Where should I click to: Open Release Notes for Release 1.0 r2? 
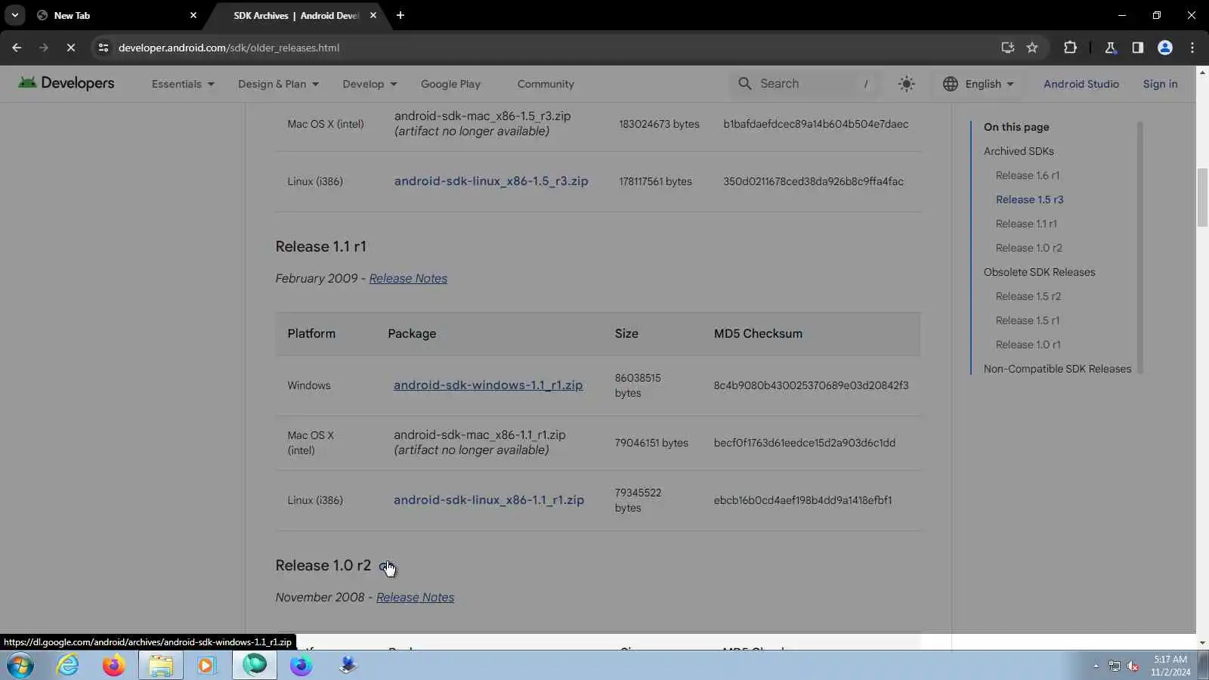click(x=415, y=597)
